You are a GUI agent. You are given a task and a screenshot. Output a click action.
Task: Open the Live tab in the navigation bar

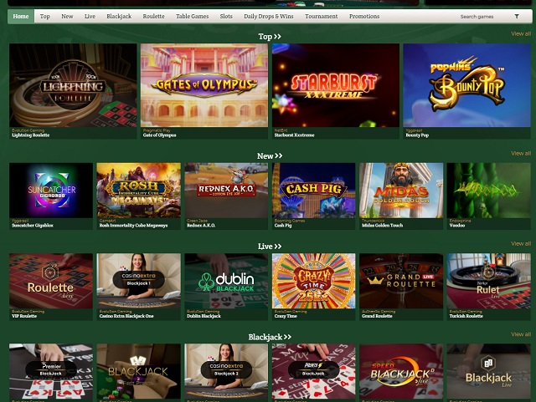(x=90, y=17)
